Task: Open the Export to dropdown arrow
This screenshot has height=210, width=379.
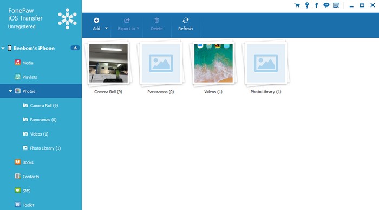Action: click(138, 28)
